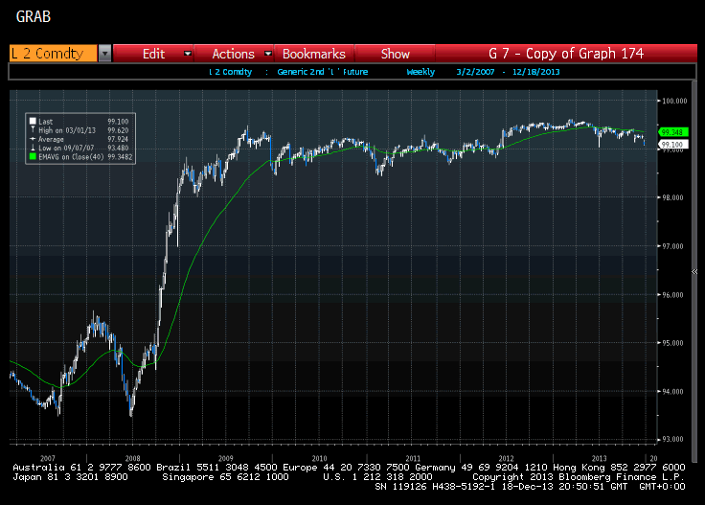Open the Edit menu
Screen dimensions: 705x505
point(153,54)
